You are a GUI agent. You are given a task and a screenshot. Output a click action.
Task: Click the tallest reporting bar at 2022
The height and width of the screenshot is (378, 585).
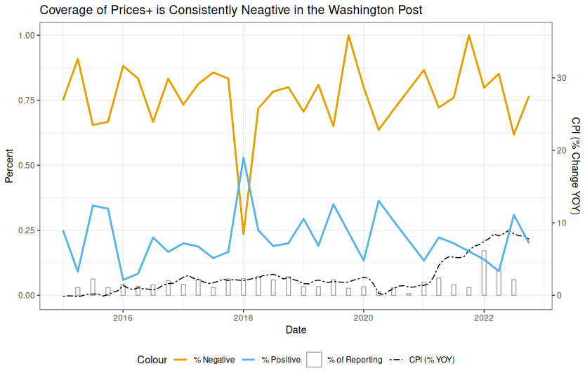coord(484,273)
